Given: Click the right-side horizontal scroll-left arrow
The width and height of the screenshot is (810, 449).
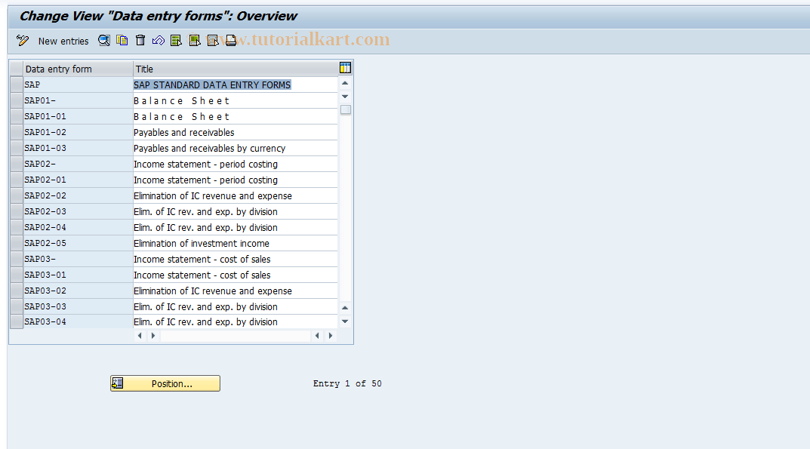Looking at the screenshot, I should [316, 336].
